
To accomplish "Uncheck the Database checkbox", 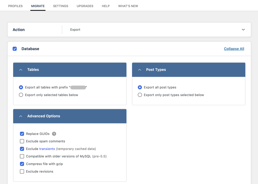I will [x=15, y=49].
